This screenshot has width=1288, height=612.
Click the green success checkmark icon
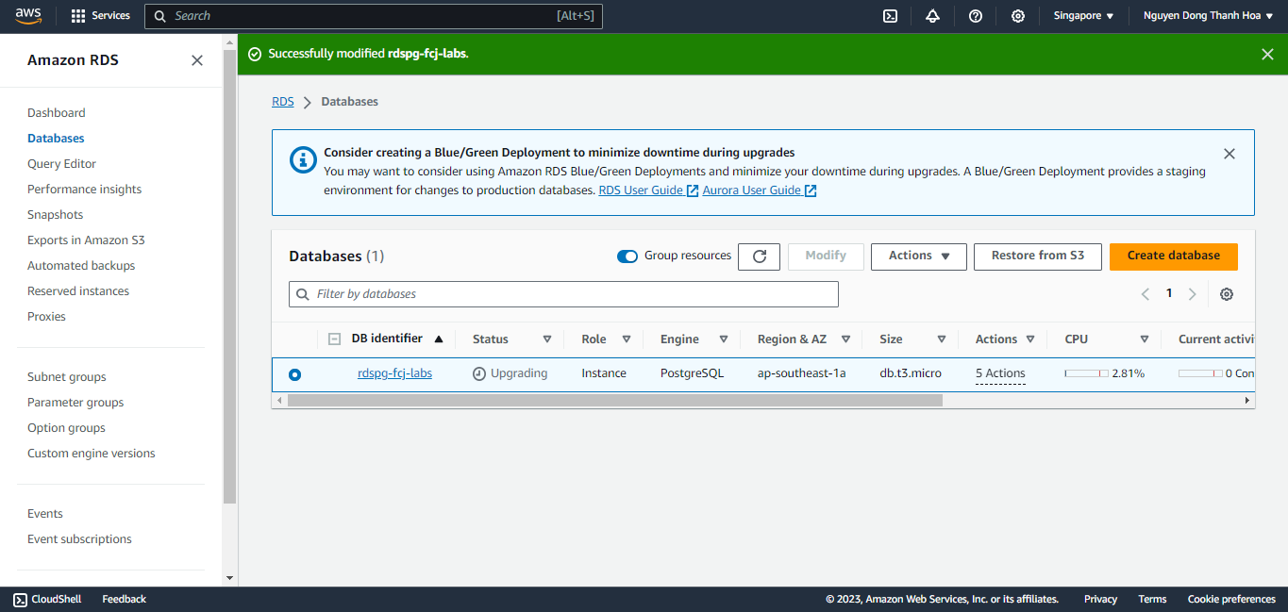click(254, 54)
